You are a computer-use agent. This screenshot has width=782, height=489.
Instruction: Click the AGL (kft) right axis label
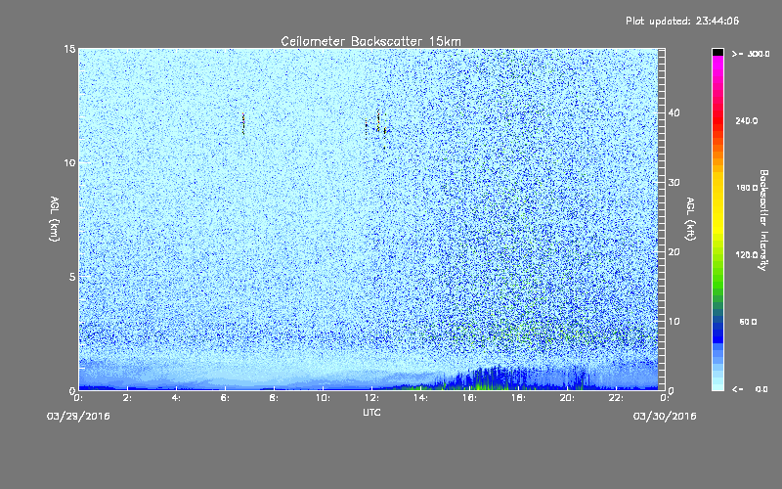pos(690,219)
